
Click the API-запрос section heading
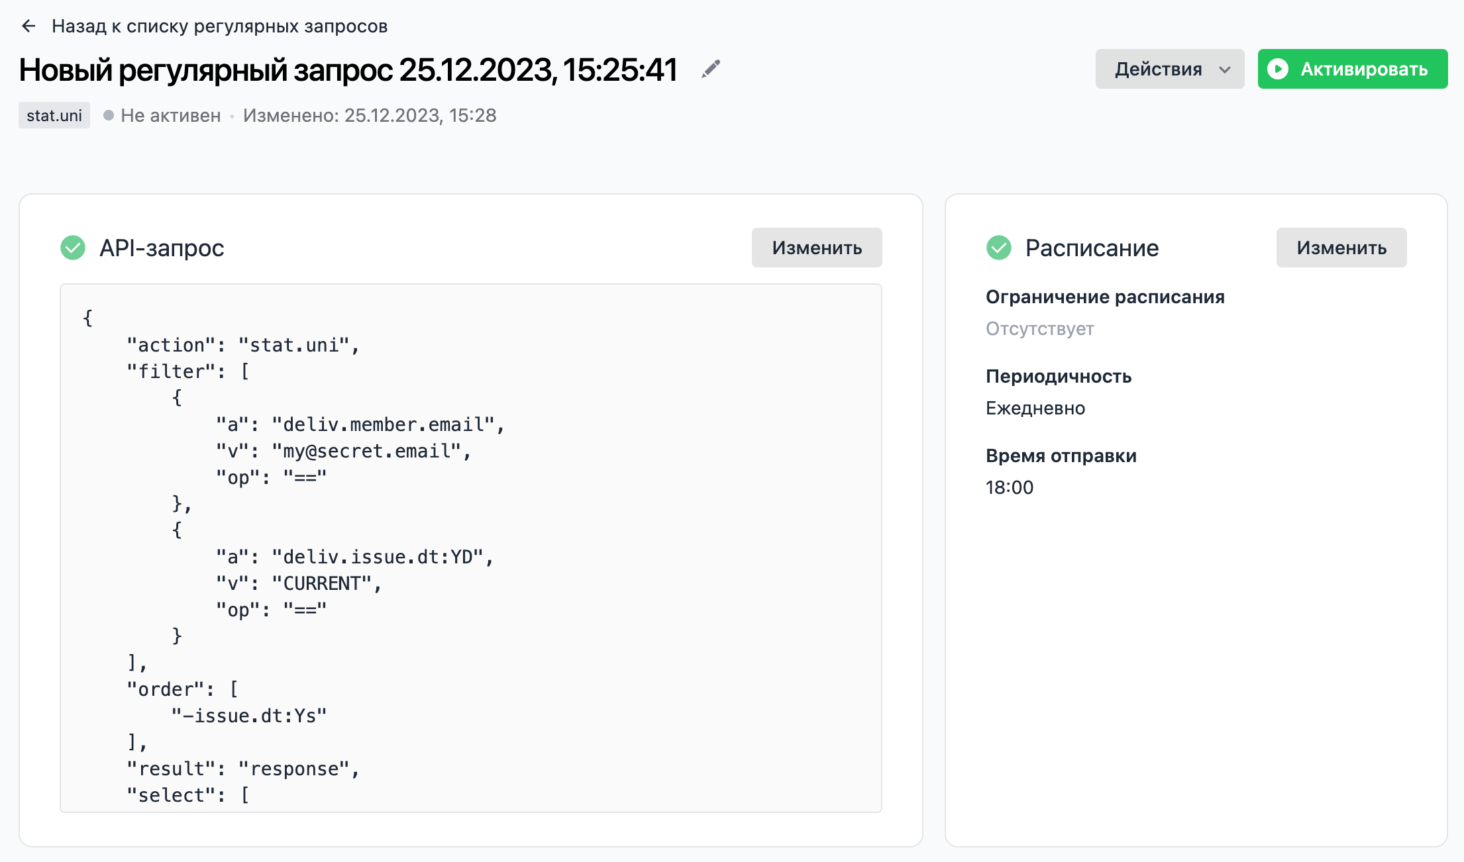[162, 248]
